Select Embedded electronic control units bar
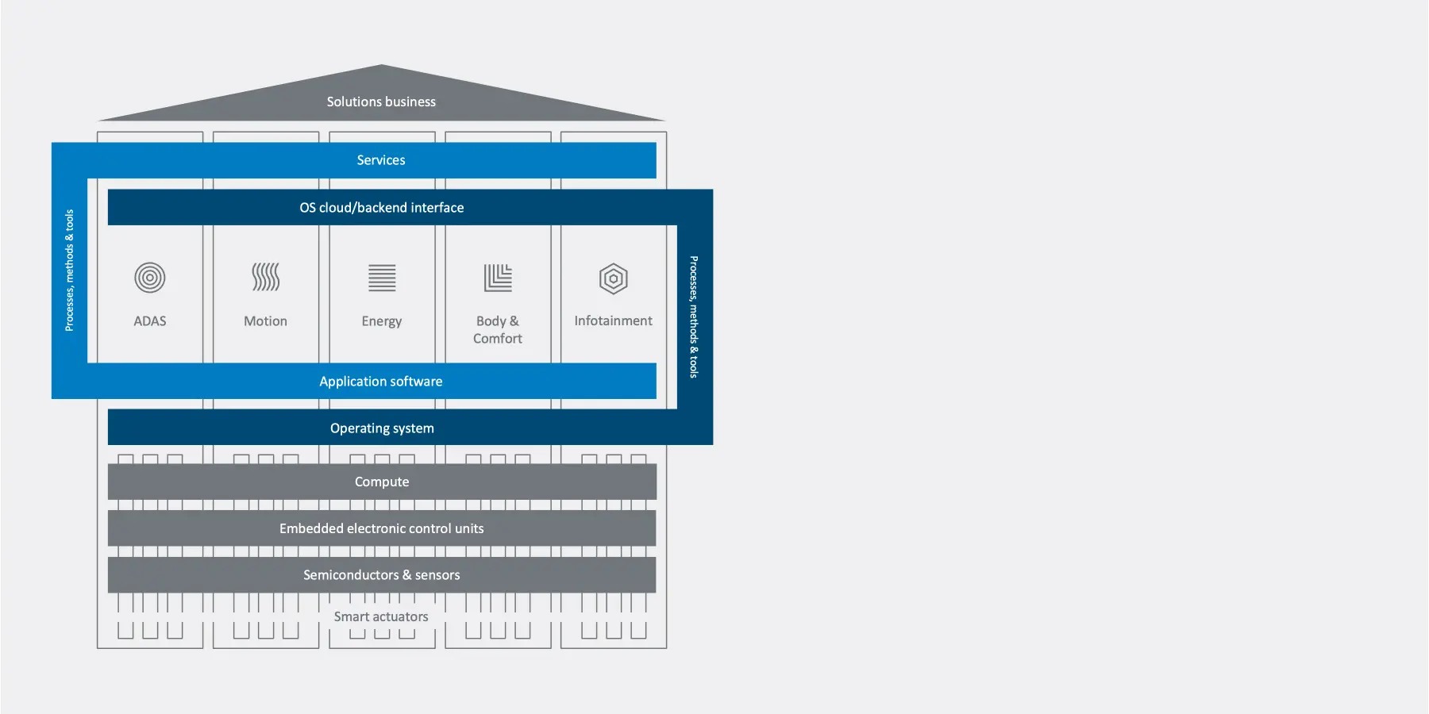1429x714 pixels. click(x=382, y=528)
